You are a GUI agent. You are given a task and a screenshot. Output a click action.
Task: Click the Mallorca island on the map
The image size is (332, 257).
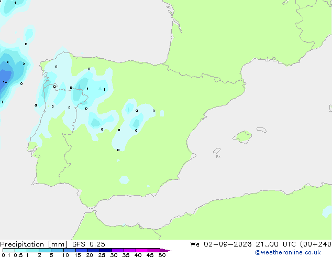[x=243, y=137]
